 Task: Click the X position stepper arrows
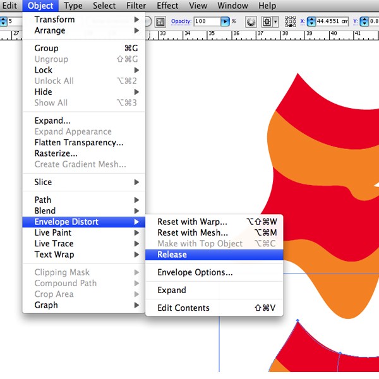311,21
